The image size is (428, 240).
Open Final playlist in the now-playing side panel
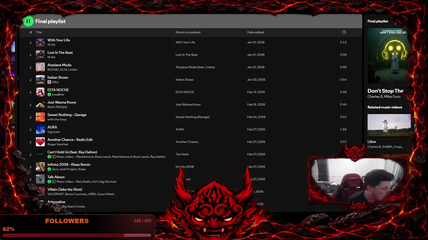(x=378, y=21)
